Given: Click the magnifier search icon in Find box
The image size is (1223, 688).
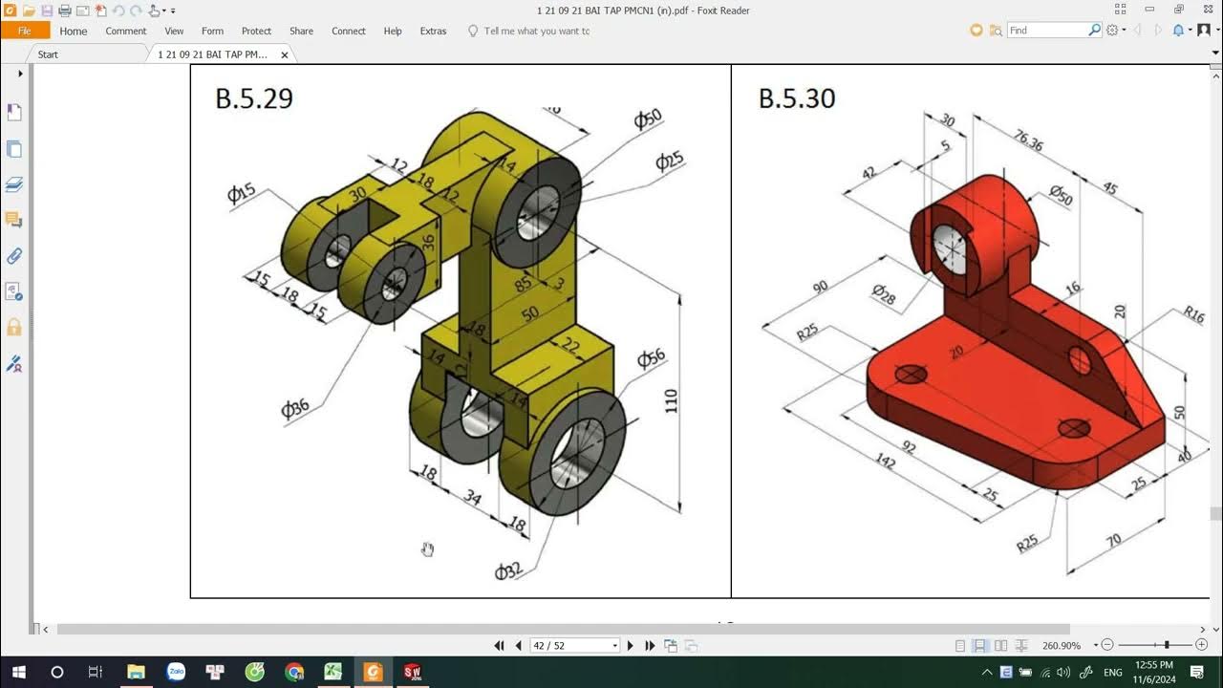Looking at the screenshot, I should [x=1094, y=31].
